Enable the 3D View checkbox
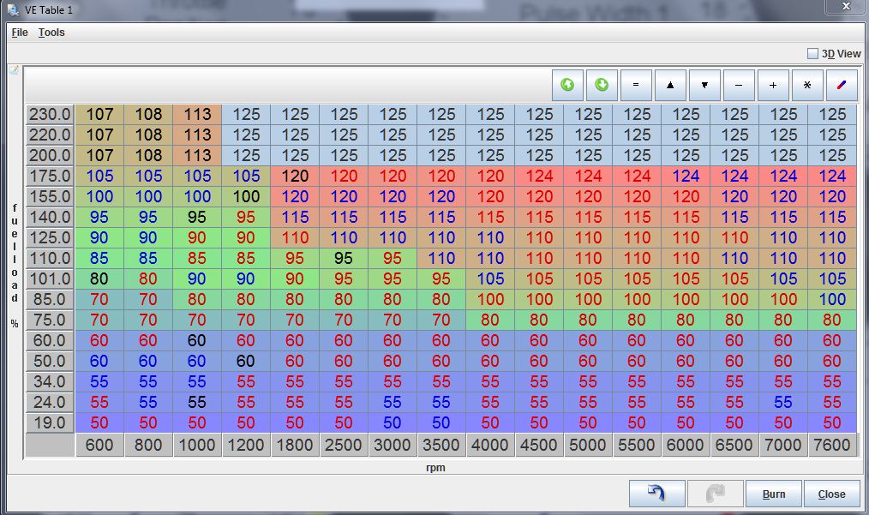The image size is (869, 515). pos(812,53)
